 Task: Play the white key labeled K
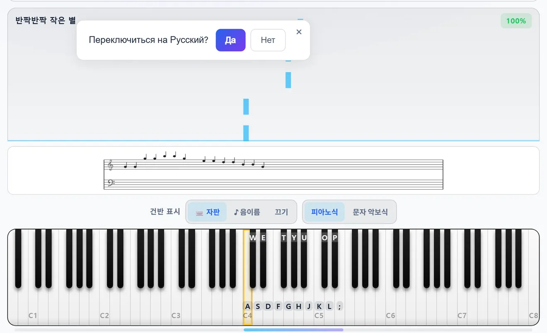pos(319,306)
